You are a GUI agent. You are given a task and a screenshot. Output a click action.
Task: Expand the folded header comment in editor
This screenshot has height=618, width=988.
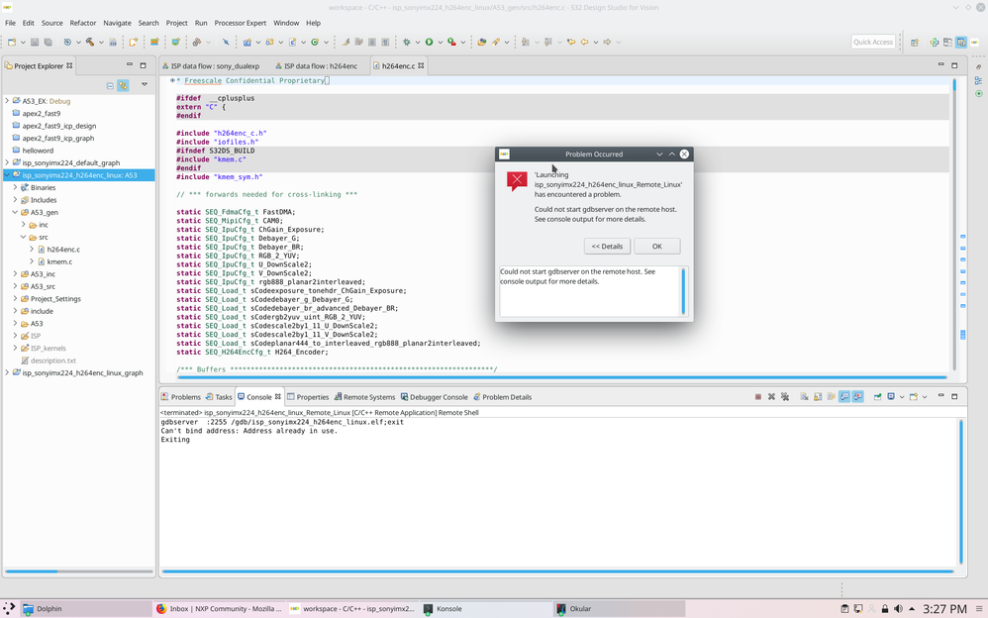pos(172,81)
